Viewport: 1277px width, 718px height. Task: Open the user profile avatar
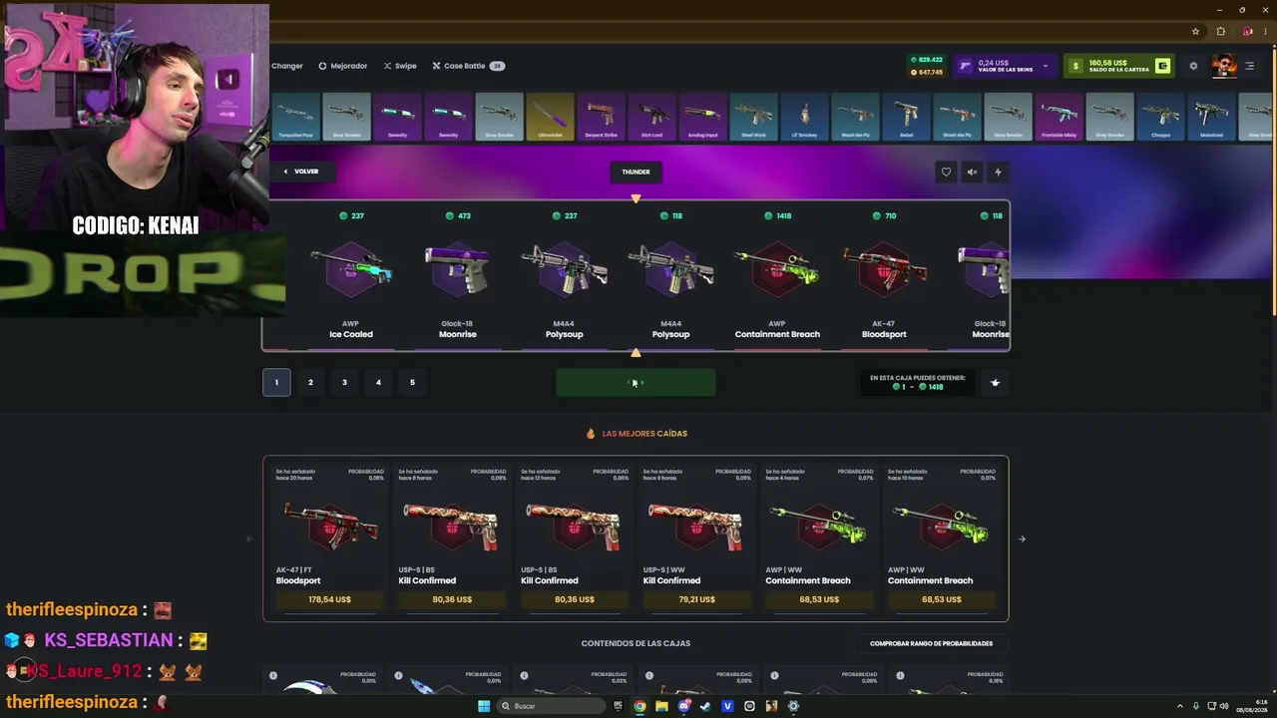click(1224, 66)
